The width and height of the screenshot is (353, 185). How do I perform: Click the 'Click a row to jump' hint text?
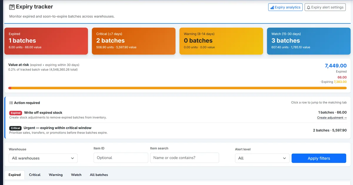point(319,102)
